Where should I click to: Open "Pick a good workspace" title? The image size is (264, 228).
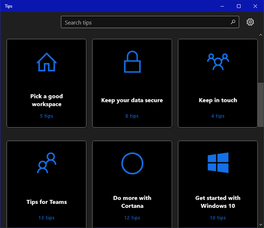coord(47,100)
